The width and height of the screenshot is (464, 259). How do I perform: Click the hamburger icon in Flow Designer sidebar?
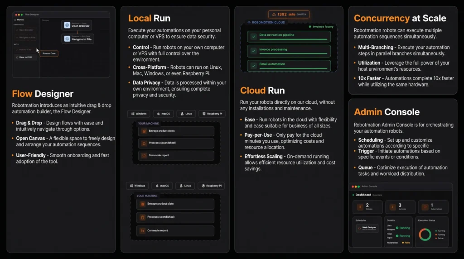tap(15, 20)
